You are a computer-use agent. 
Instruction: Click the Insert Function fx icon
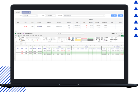[25, 44]
